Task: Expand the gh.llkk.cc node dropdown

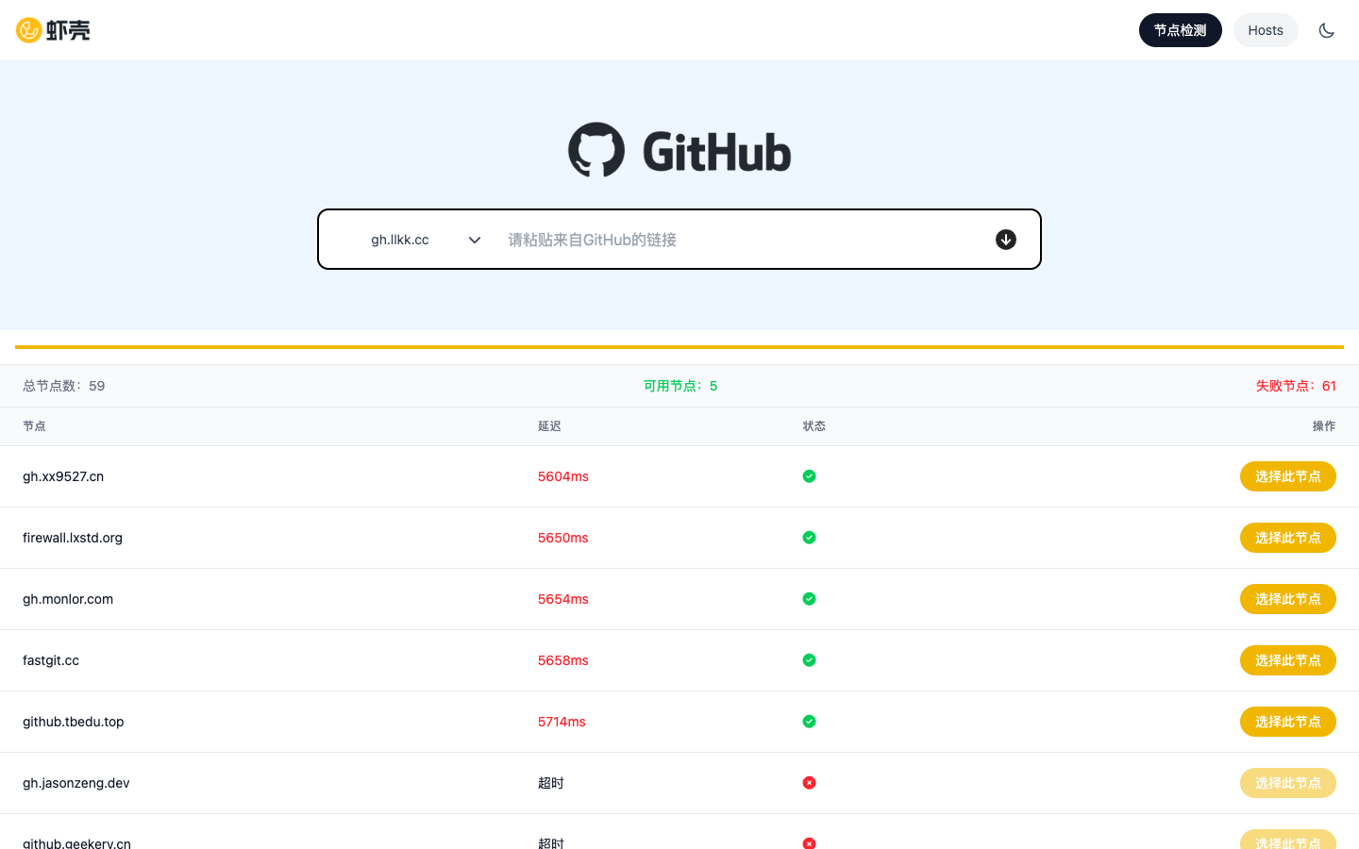Action: (427, 240)
